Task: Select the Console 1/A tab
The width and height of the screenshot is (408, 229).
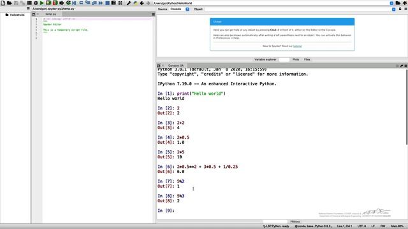Action: click(176, 66)
